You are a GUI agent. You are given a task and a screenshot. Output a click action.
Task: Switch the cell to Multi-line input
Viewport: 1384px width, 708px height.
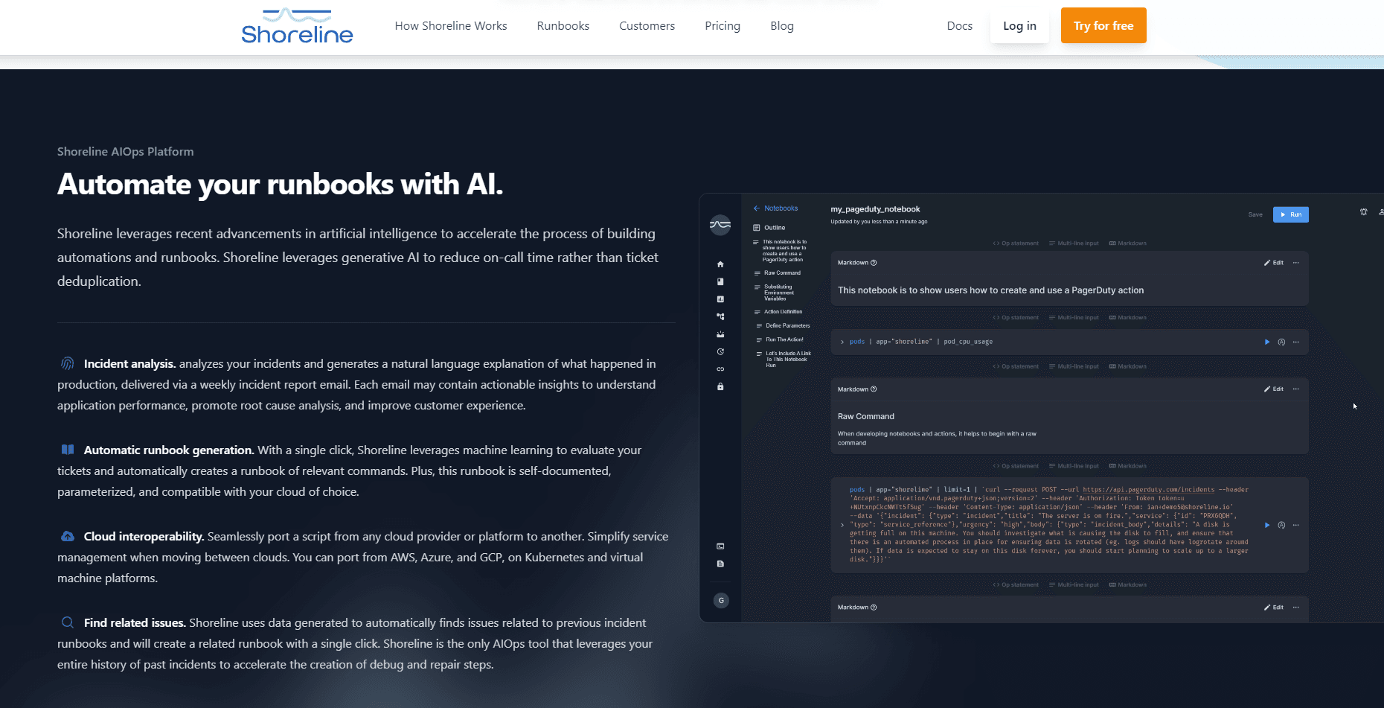(x=1074, y=243)
